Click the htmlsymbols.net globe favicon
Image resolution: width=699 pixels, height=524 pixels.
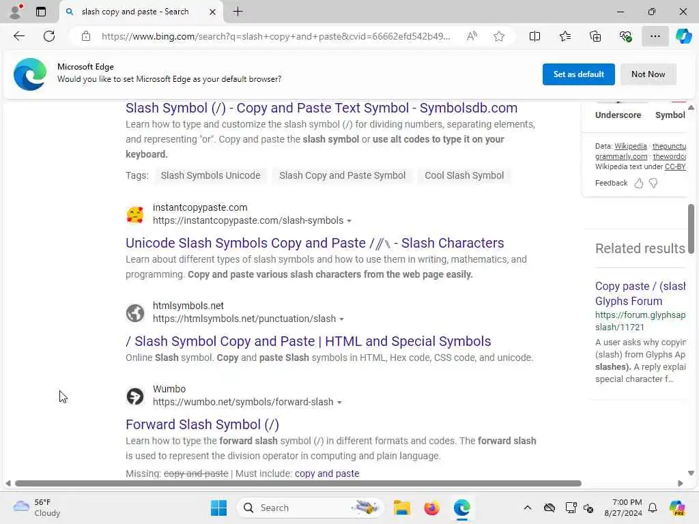click(135, 312)
